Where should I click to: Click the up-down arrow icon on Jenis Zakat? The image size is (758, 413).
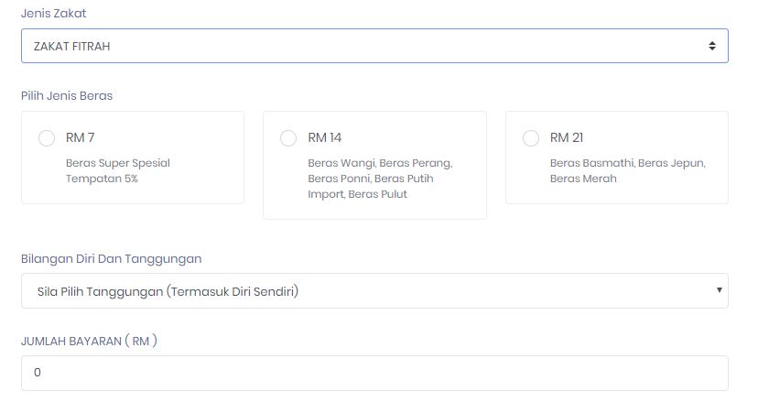click(x=712, y=46)
